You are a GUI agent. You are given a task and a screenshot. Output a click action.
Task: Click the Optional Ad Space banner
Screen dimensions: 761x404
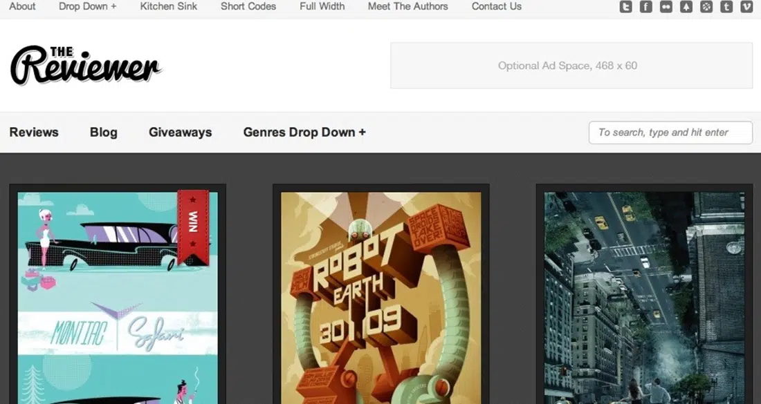click(571, 66)
